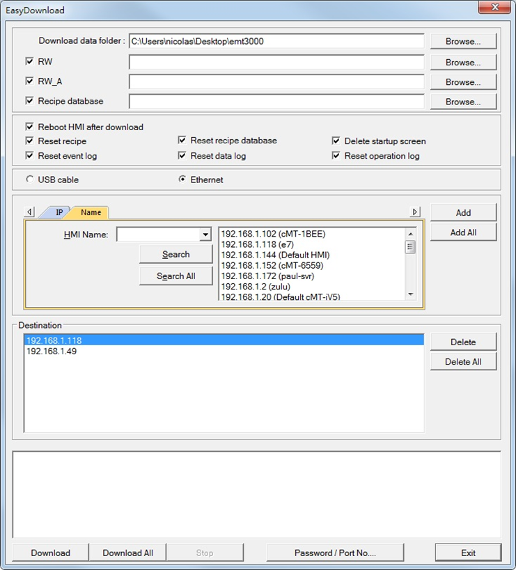Select destination 192.168.1.49
Image resolution: width=516 pixels, height=570 pixels.
tap(224, 351)
